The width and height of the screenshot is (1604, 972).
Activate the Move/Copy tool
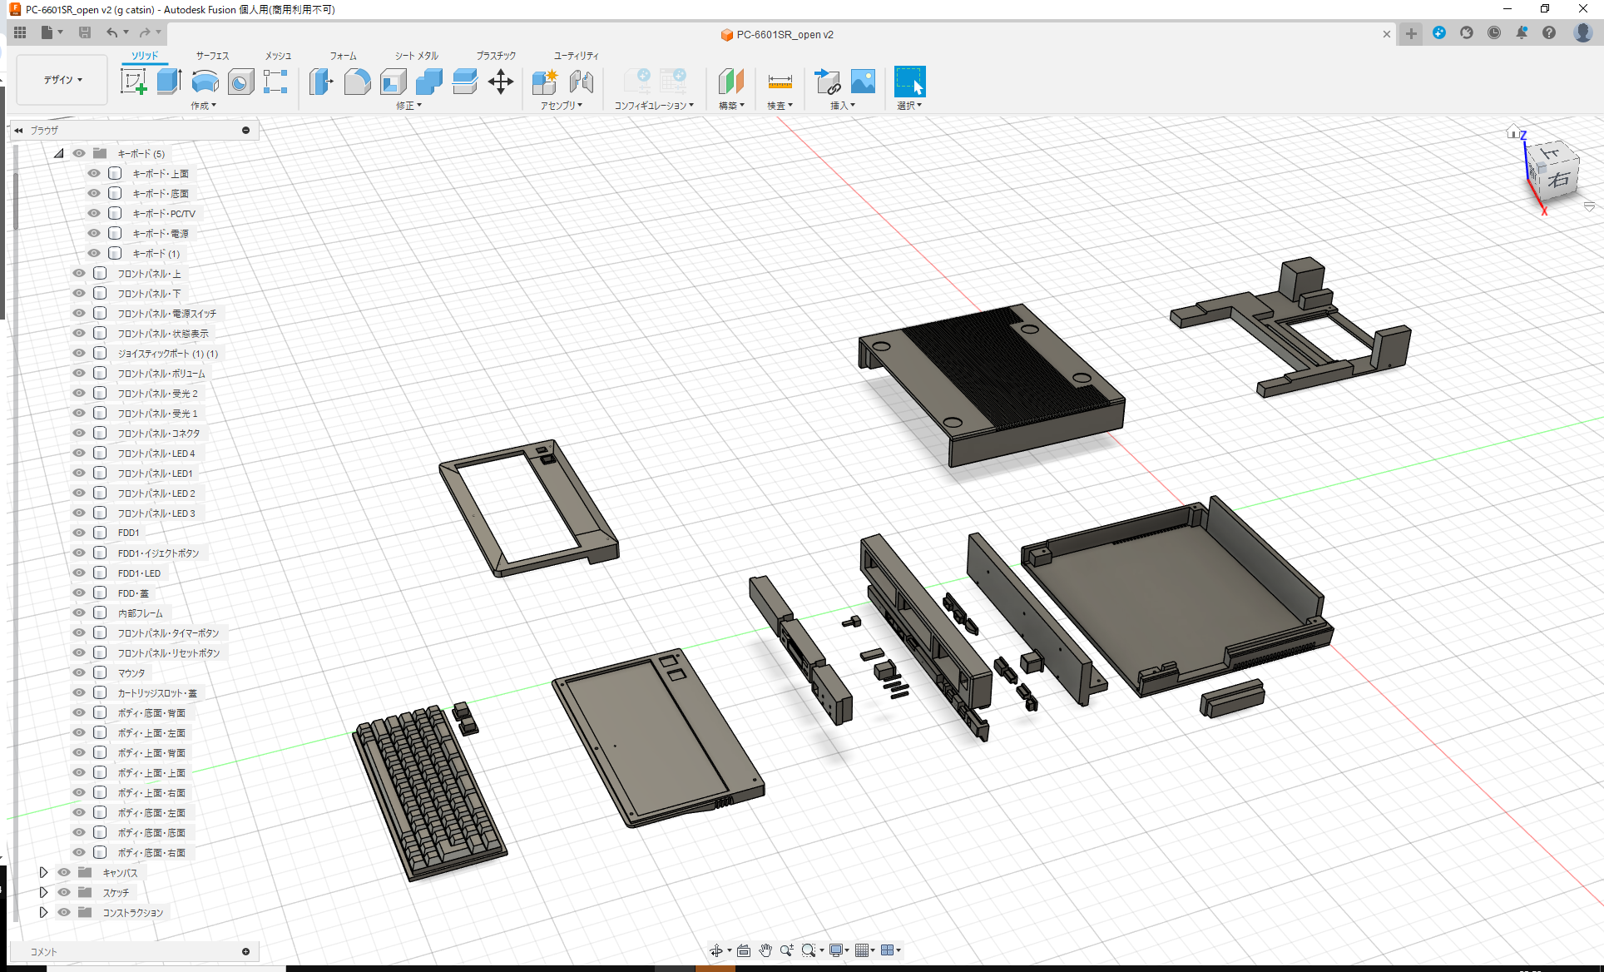coord(501,82)
